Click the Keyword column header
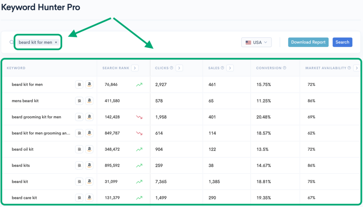The width and height of the screenshot is (363, 207). click(16, 68)
